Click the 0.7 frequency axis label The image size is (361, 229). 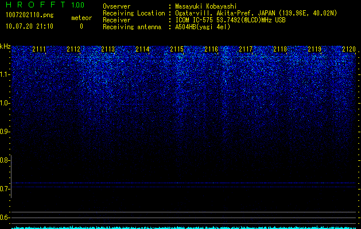click(5, 189)
